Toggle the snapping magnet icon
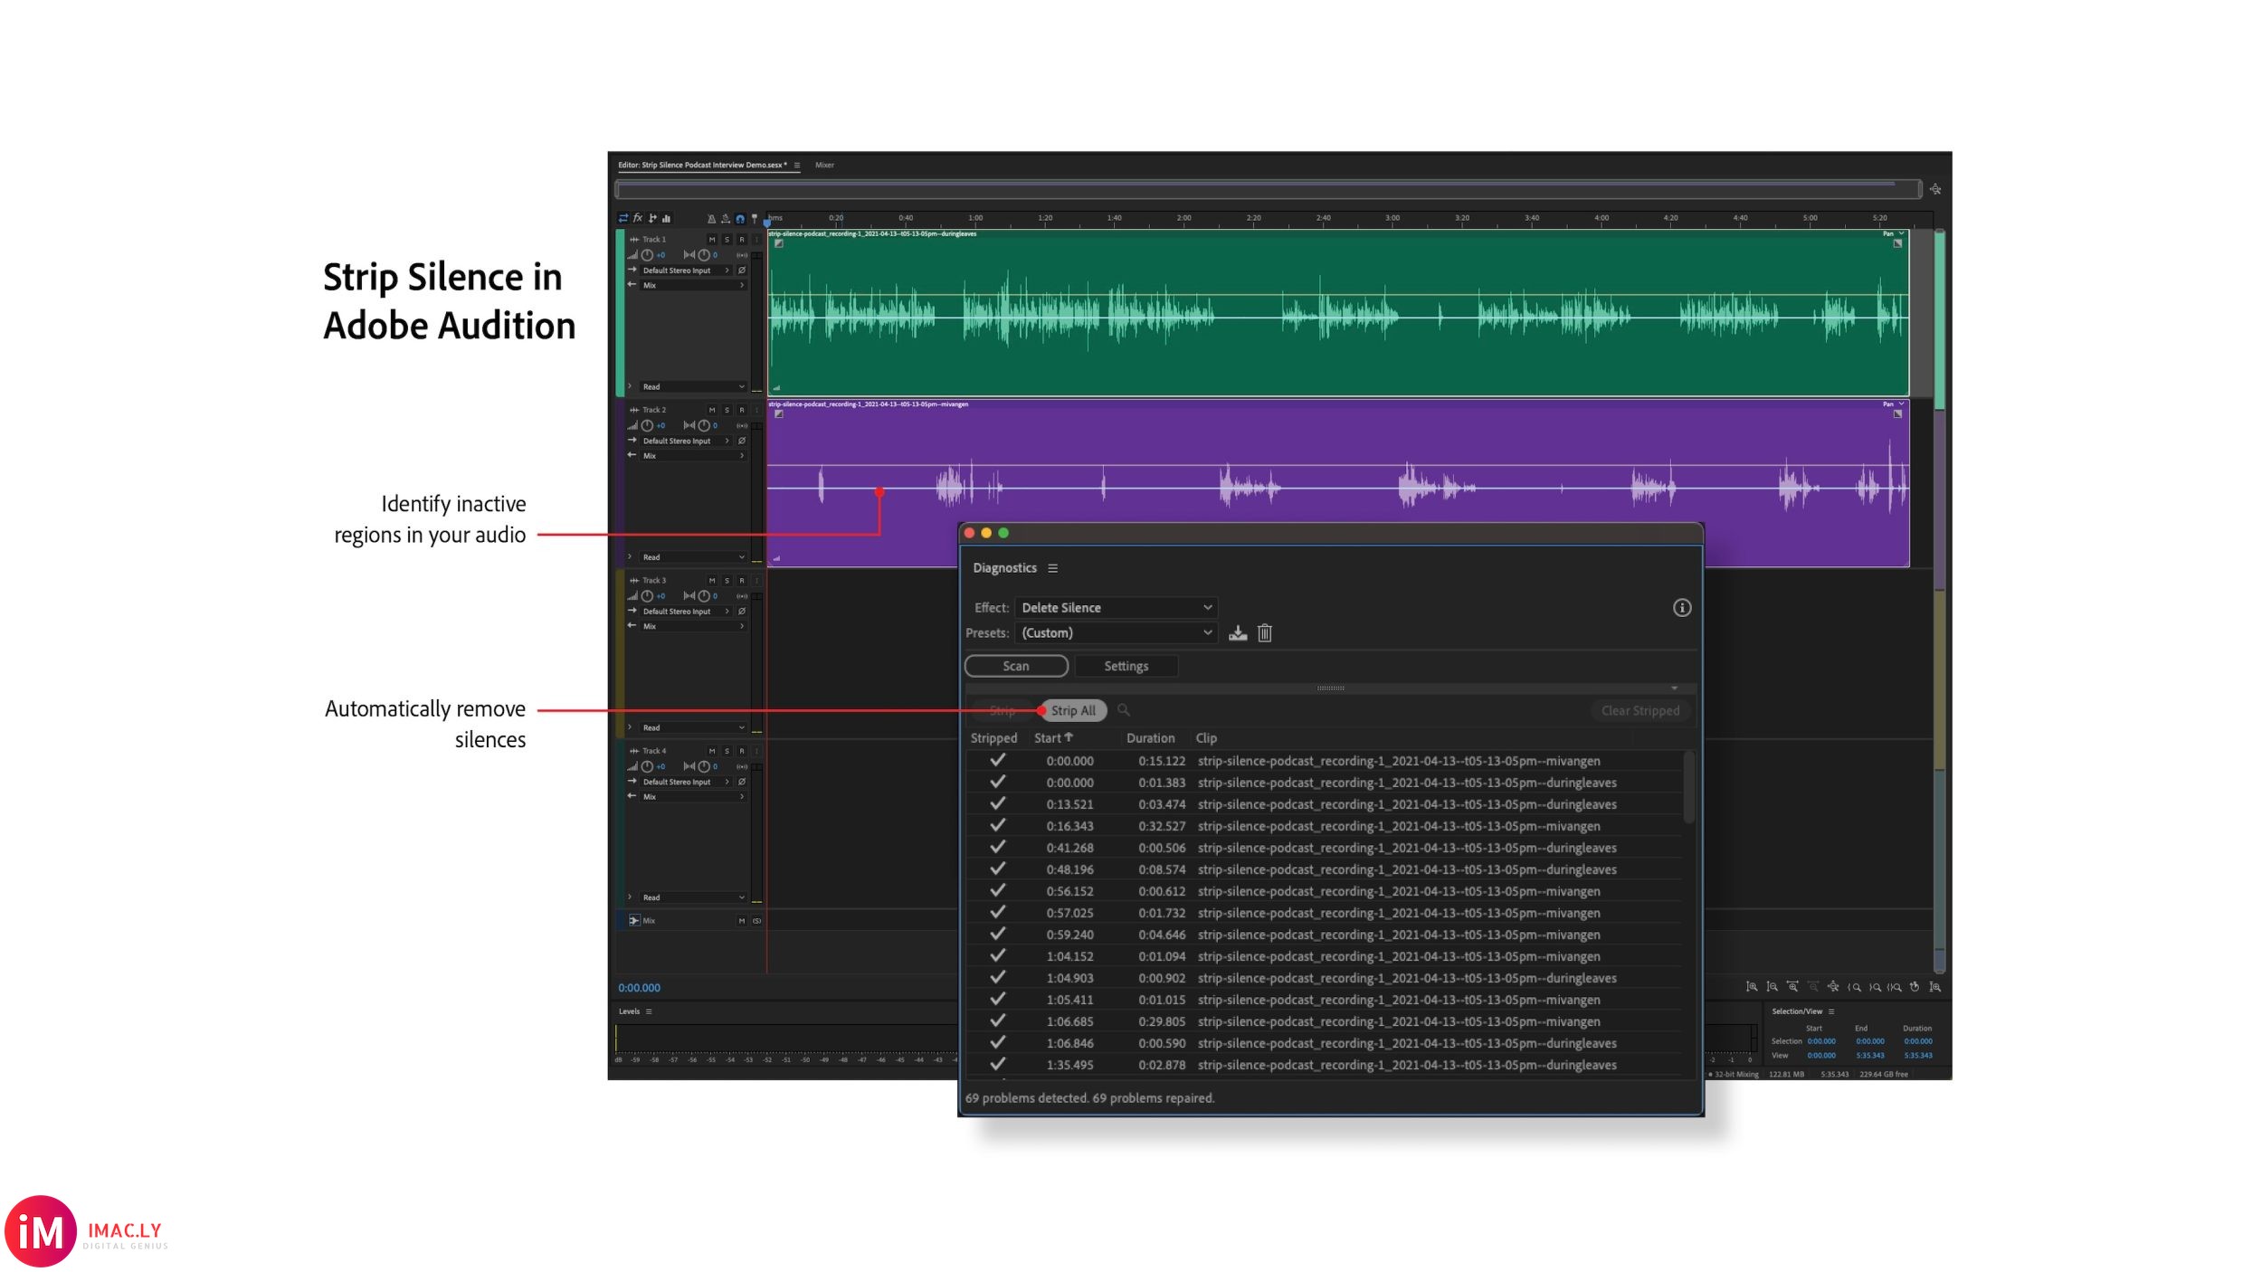 (x=740, y=219)
